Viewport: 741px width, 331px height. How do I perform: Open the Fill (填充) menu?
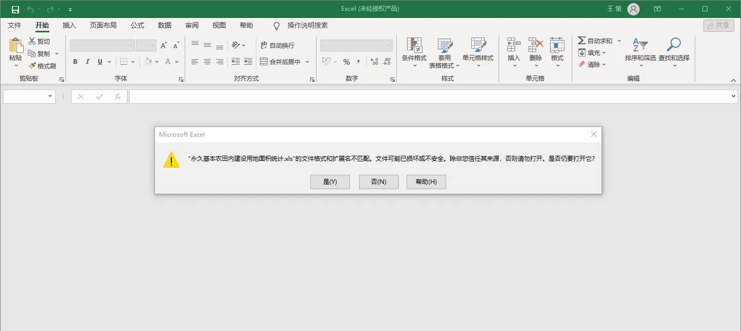click(592, 53)
